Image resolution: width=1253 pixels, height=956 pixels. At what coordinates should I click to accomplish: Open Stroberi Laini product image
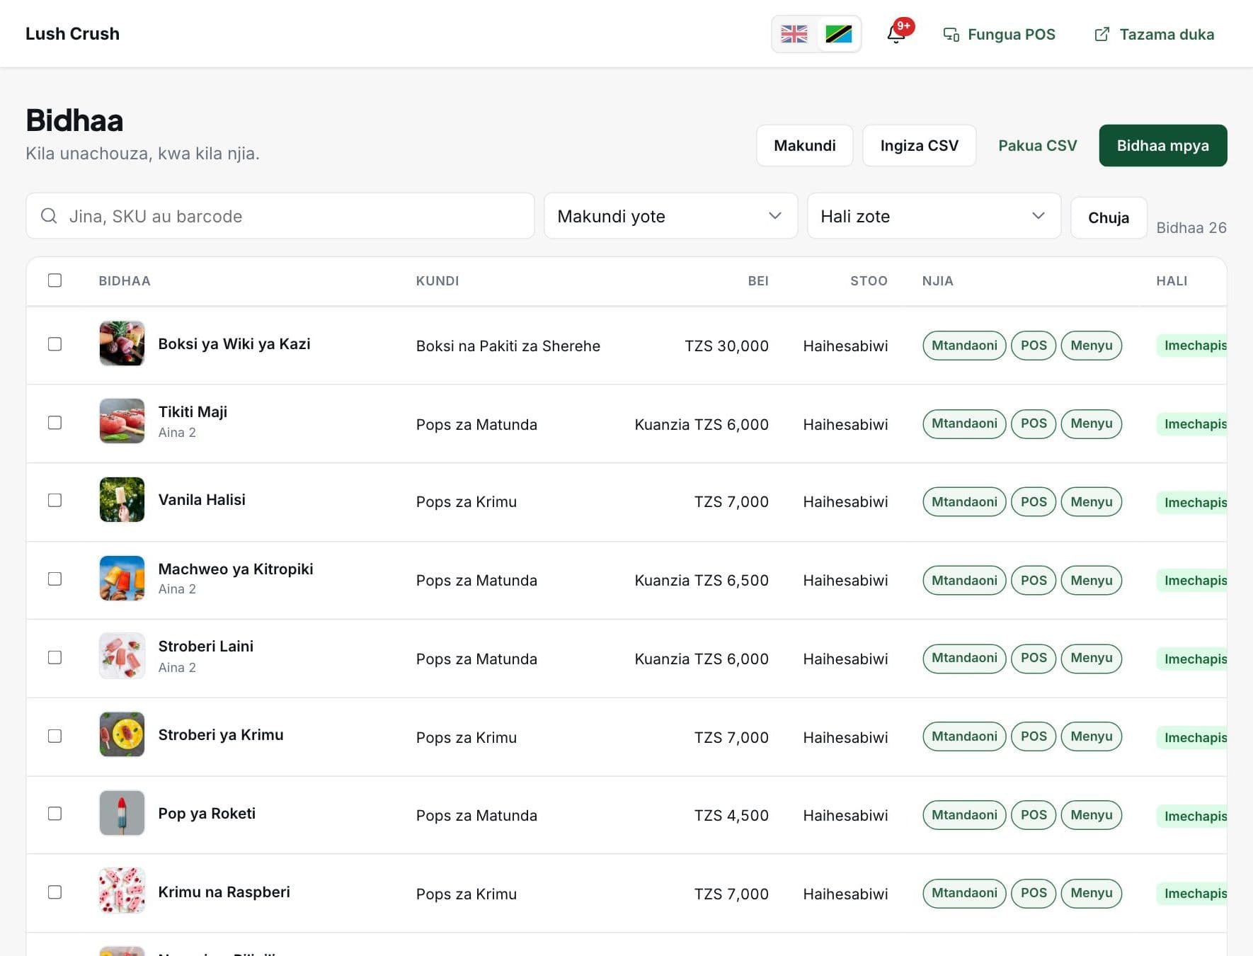click(122, 656)
